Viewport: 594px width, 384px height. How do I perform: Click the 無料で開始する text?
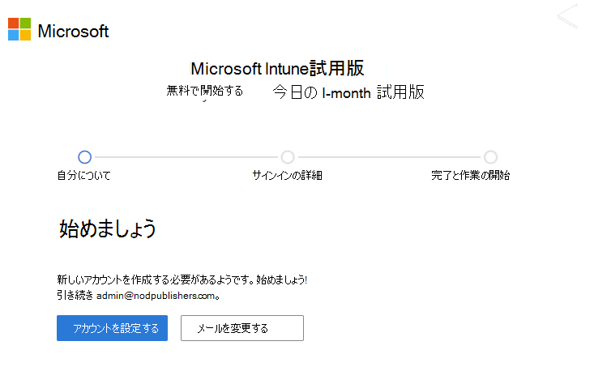(204, 91)
